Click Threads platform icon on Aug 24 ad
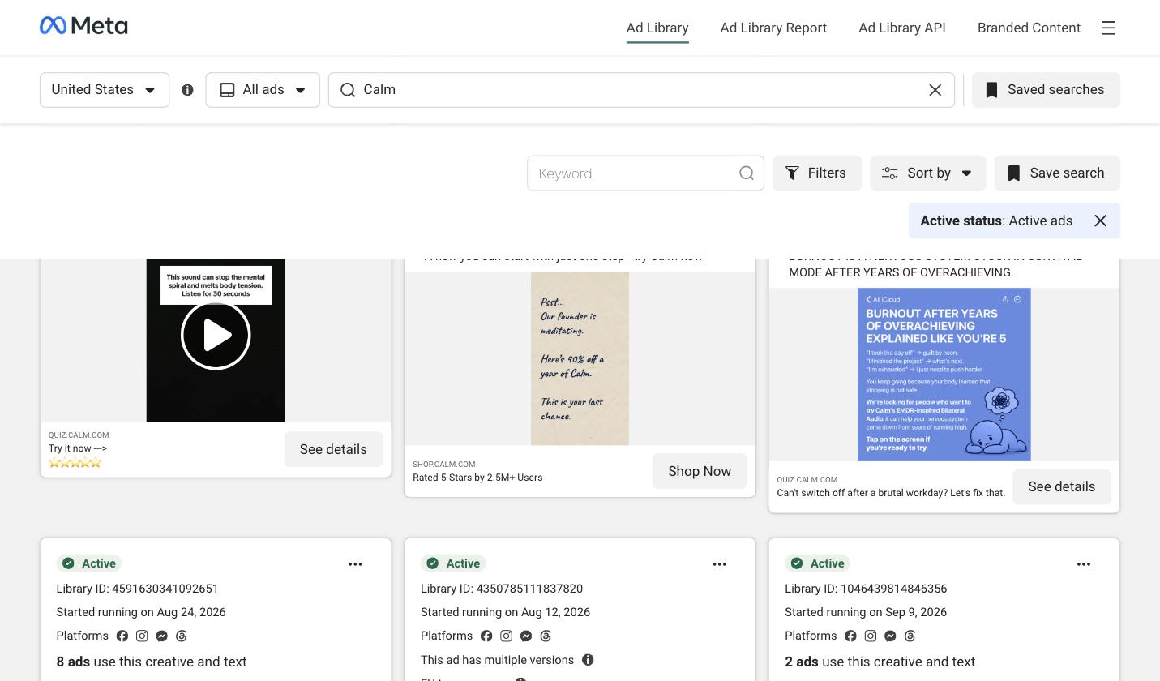1160x681 pixels. (182, 636)
